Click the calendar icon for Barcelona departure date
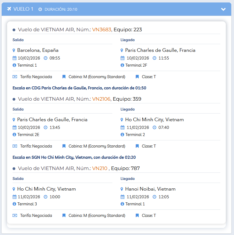 pyautogui.click(x=14, y=58)
